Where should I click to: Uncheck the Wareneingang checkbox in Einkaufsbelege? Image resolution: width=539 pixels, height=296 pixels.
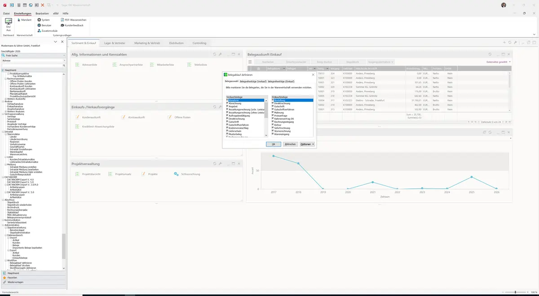coord(273,134)
